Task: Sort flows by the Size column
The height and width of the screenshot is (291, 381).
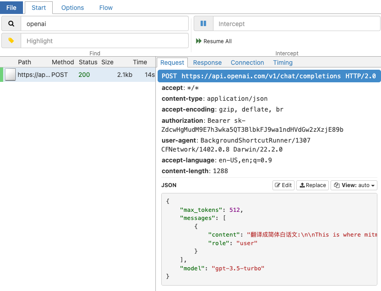Action: pos(107,62)
